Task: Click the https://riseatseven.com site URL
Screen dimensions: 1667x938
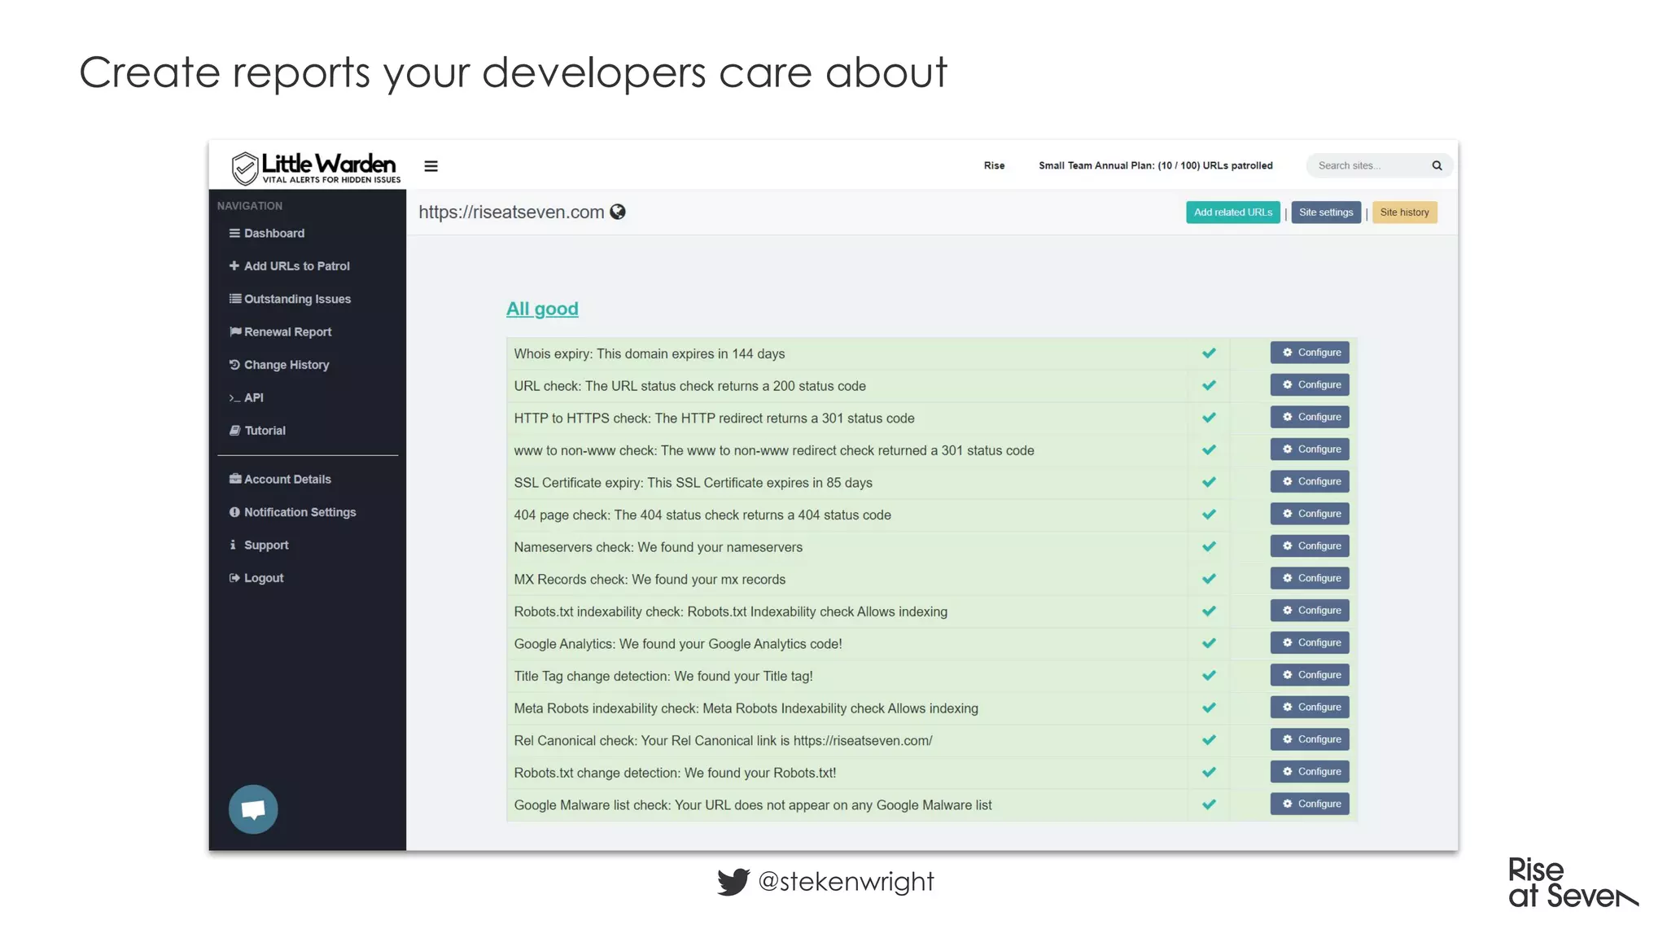Action: pyautogui.click(x=511, y=212)
